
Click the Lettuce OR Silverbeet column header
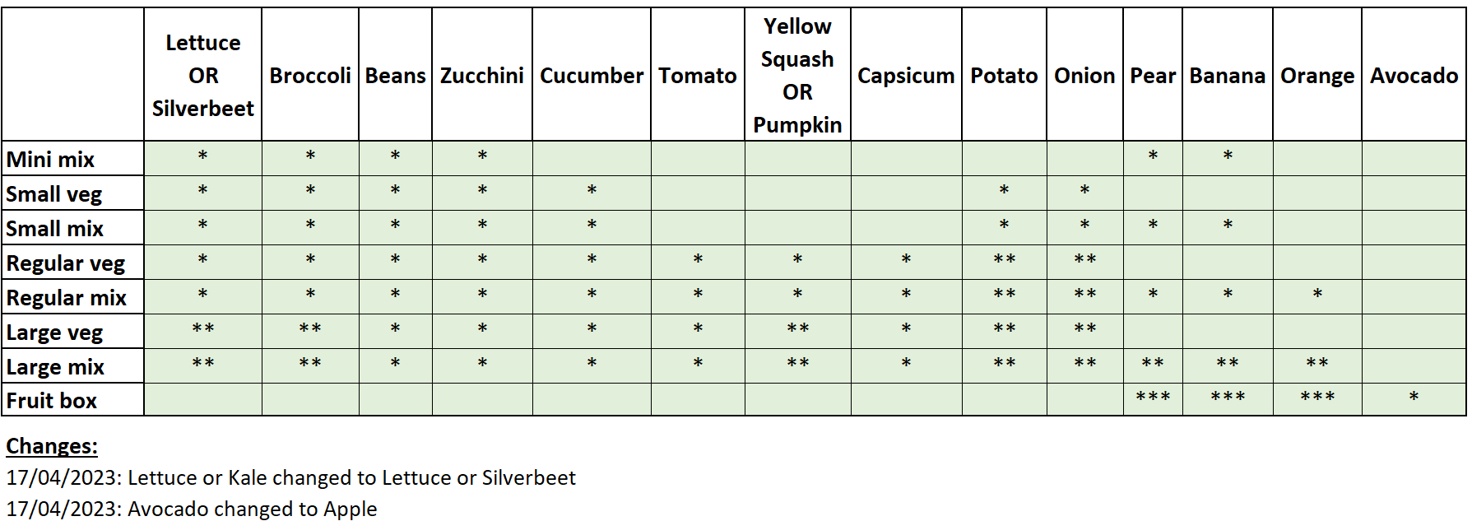(202, 75)
